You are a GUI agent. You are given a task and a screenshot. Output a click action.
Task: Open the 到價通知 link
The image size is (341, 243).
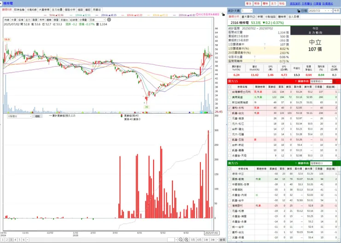click(x=328, y=4)
